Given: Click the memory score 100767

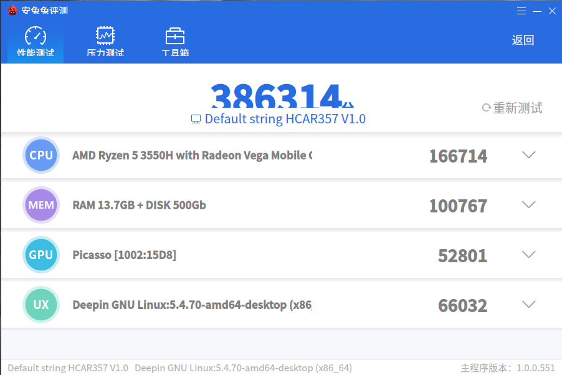Looking at the screenshot, I should click(459, 206).
